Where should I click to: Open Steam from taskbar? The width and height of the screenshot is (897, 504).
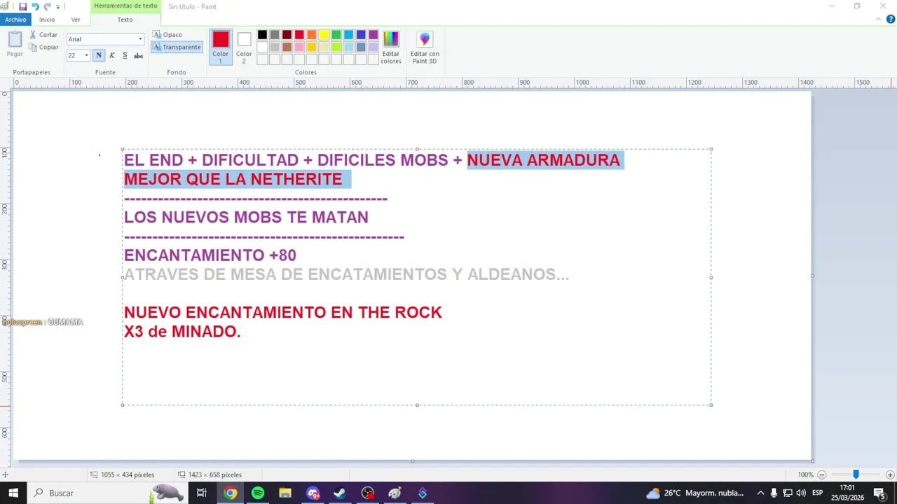[340, 493]
